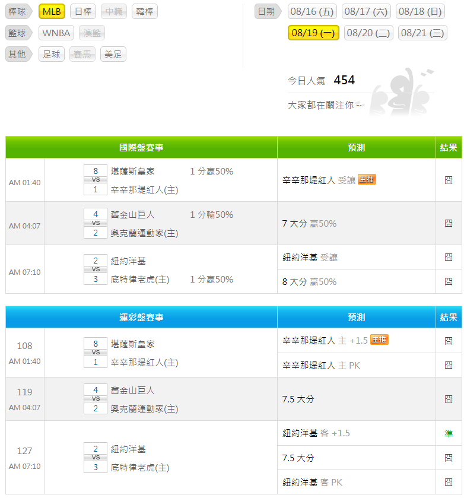Click the 澳籃 tab
The width and height of the screenshot is (464, 498).
pyautogui.click(x=92, y=33)
